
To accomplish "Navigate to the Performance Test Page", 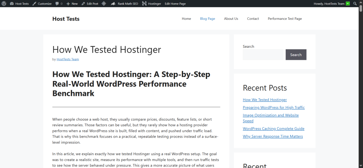I will pos(285,19).
